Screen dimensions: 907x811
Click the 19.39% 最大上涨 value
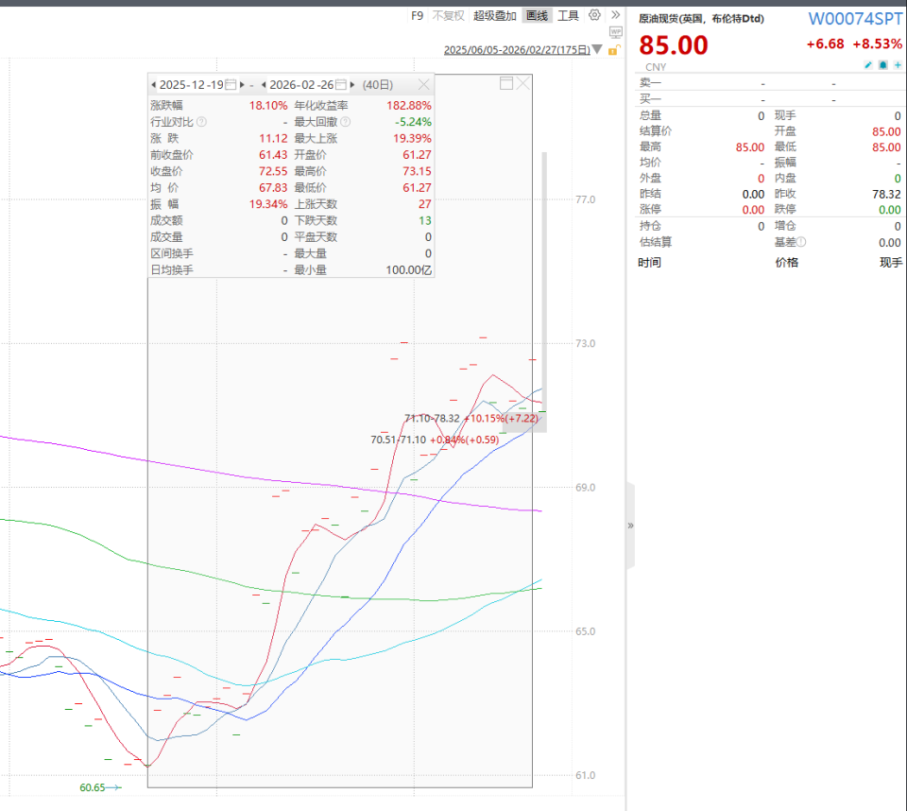tap(413, 138)
